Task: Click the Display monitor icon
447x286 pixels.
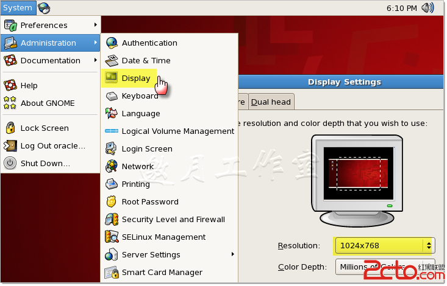Action: pyautogui.click(x=111, y=78)
